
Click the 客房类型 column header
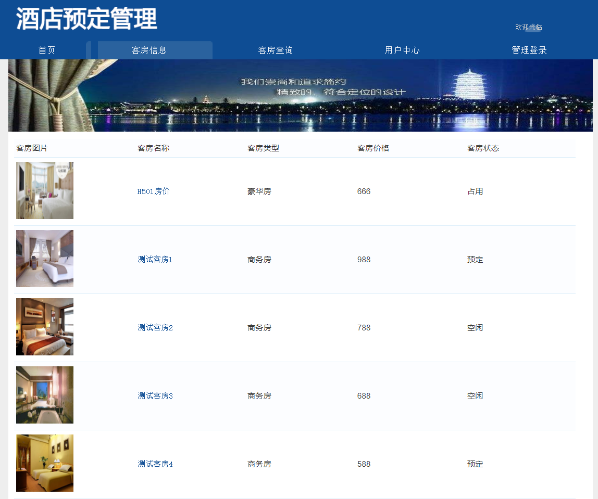pos(263,148)
